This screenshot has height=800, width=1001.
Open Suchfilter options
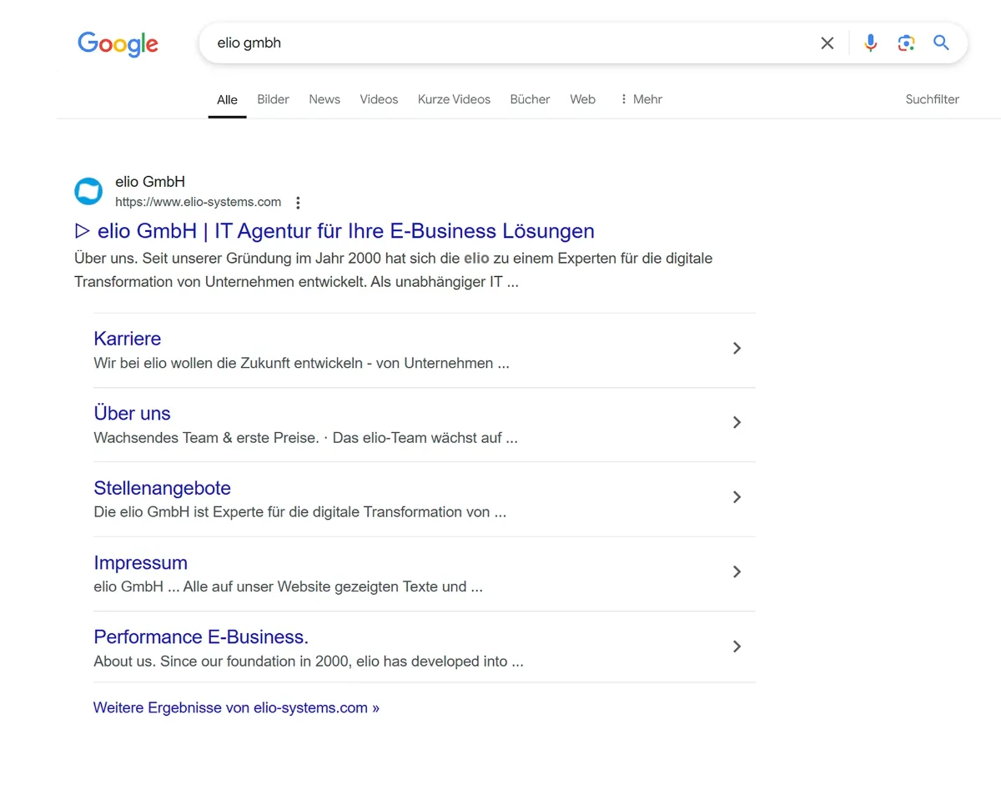[x=932, y=99]
